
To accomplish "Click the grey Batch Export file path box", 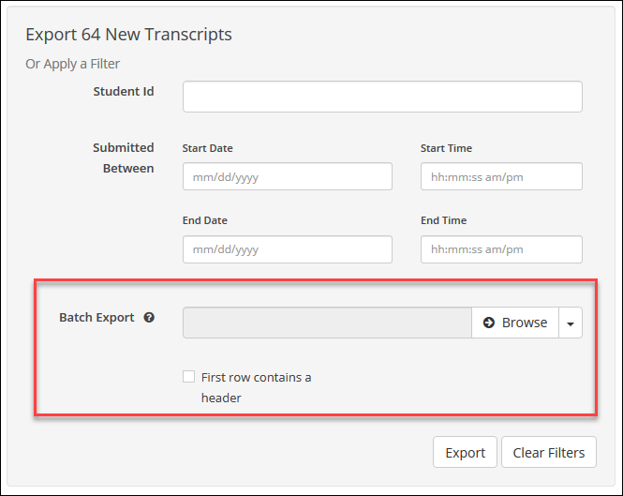I will tap(327, 323).
